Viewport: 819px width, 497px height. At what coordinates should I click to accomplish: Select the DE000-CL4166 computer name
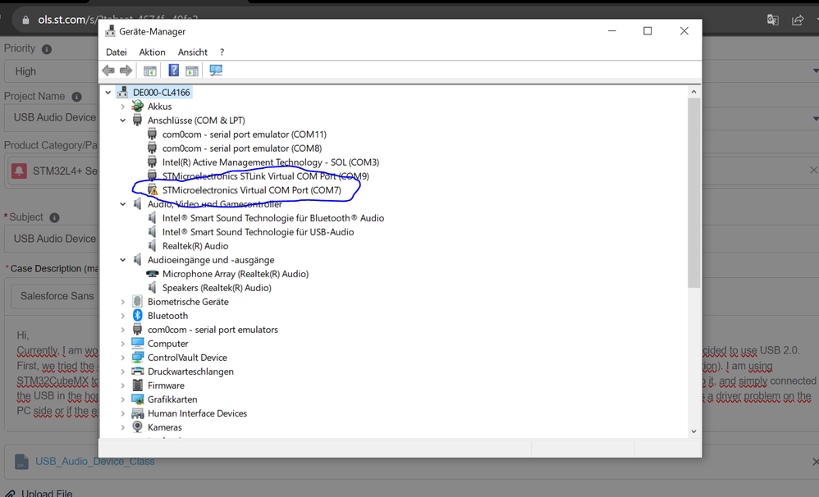click(162, 93)
